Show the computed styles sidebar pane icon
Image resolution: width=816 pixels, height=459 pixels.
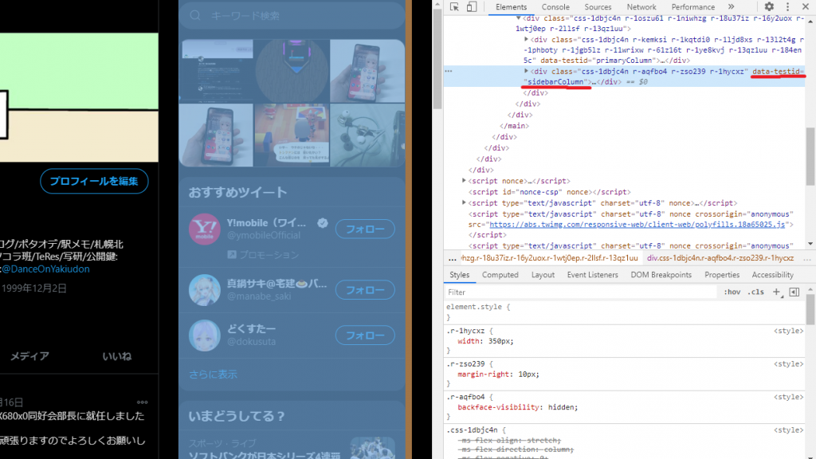794,292
